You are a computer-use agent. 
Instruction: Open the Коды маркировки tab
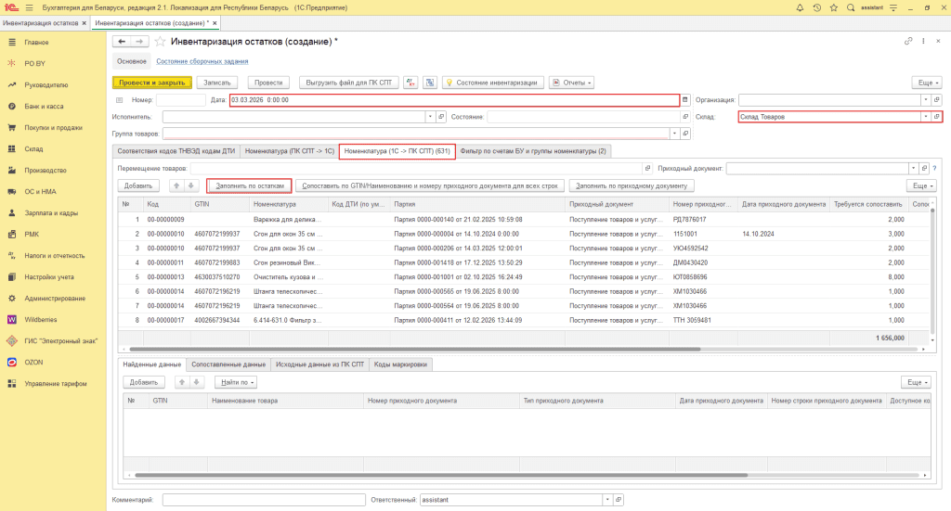[401, 364]
